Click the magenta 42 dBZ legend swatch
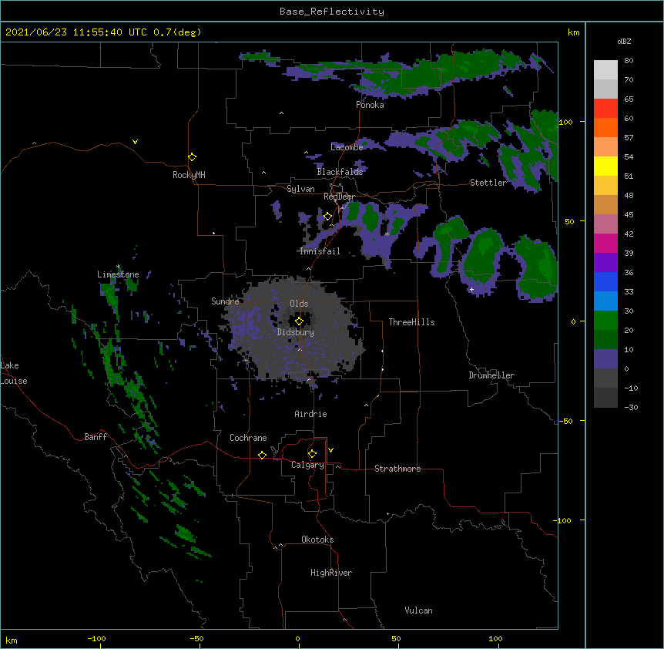664x649 pixels. coord(605,243)
